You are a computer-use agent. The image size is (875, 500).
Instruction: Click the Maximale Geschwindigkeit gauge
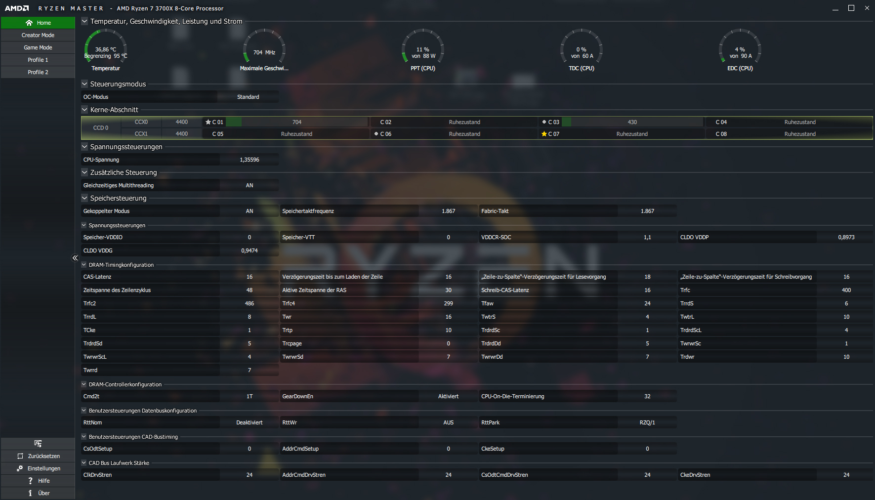click(264, 50)
